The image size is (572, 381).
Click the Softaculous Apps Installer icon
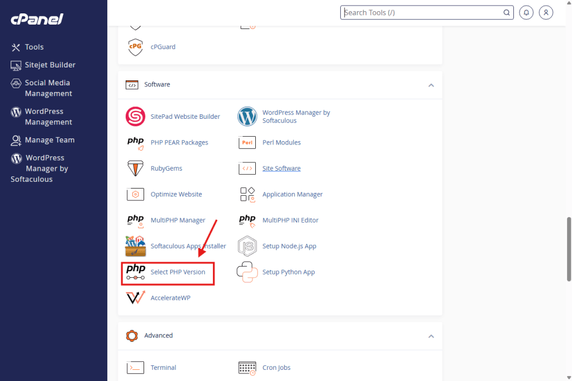(135, 246)
